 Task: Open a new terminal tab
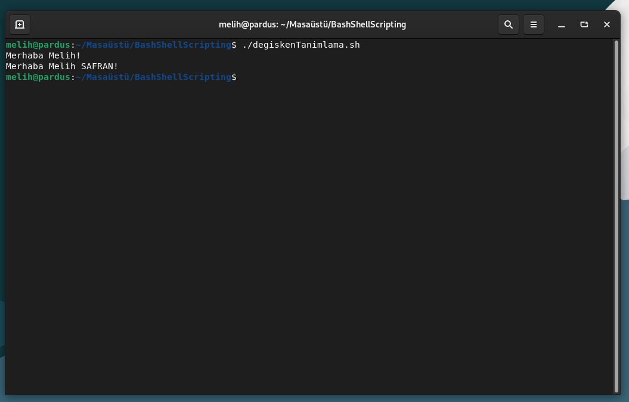(x=20, y=24)
